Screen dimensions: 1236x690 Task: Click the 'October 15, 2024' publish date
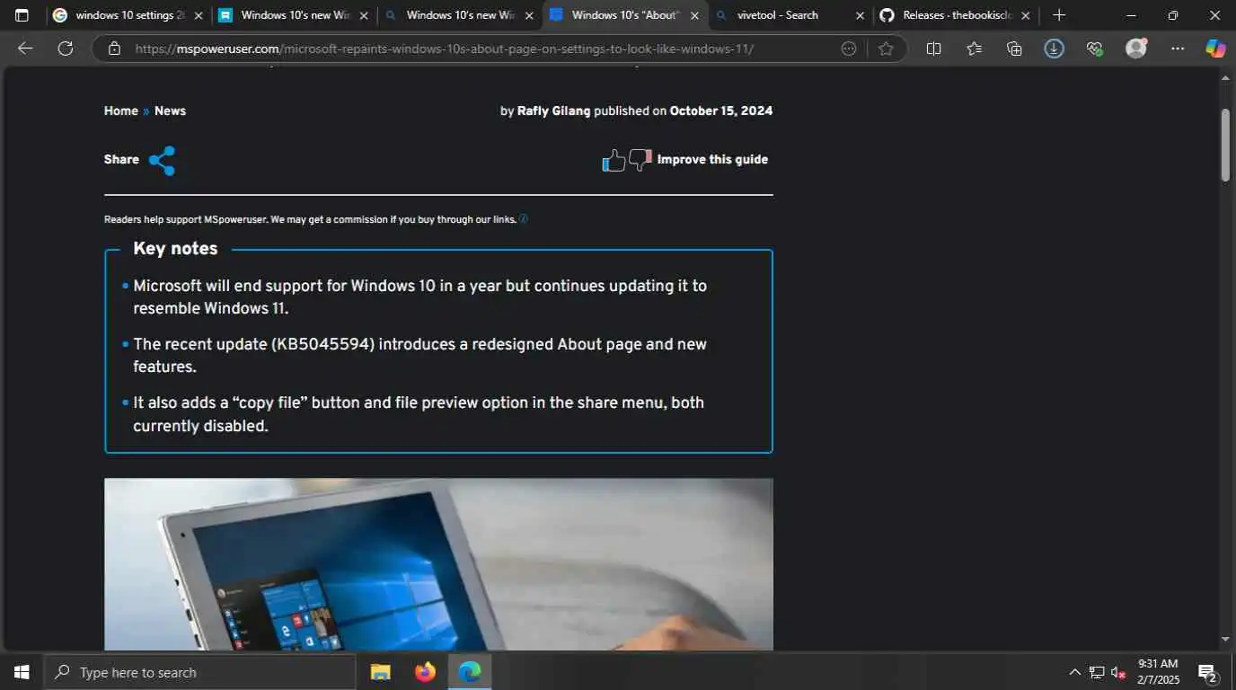coord(721,111)
